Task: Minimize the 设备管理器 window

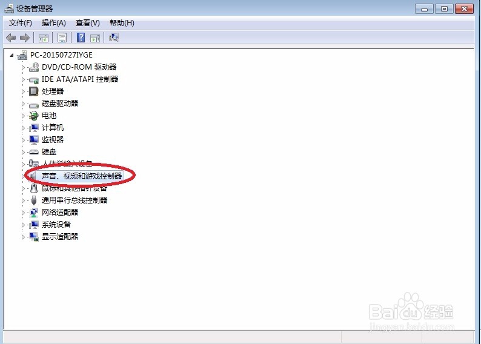Action: click(424, 9)
